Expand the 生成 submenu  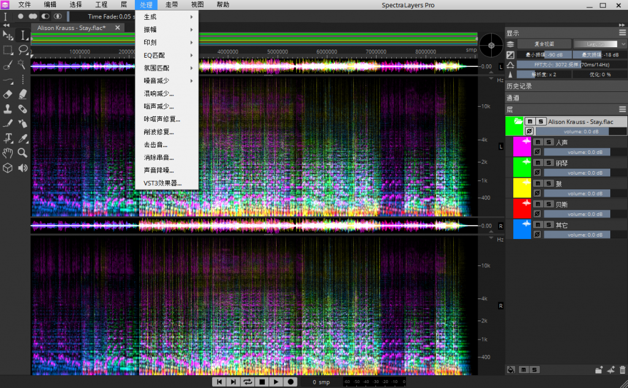(167, 17)
